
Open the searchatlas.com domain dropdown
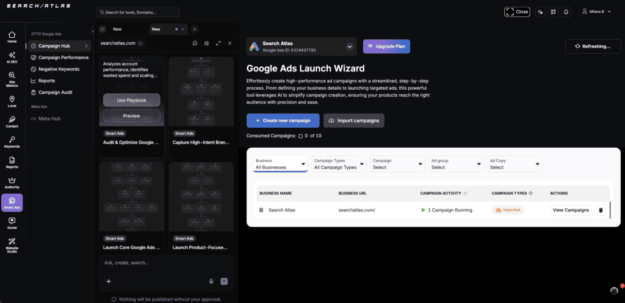tap(122, 43)
